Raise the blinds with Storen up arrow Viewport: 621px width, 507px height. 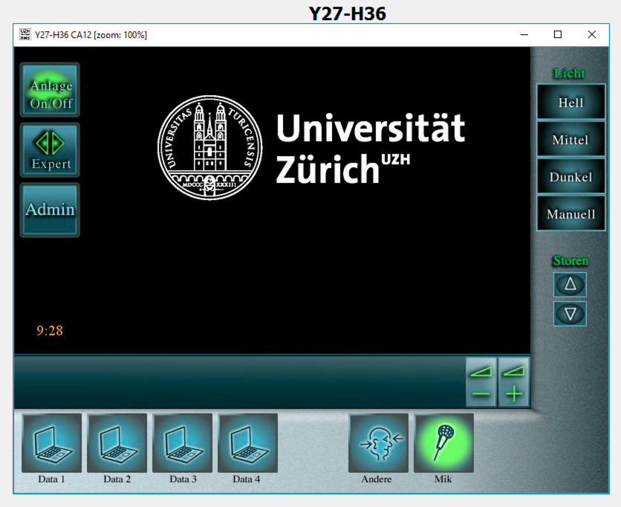pyautogui.click(x=570, y=284)
